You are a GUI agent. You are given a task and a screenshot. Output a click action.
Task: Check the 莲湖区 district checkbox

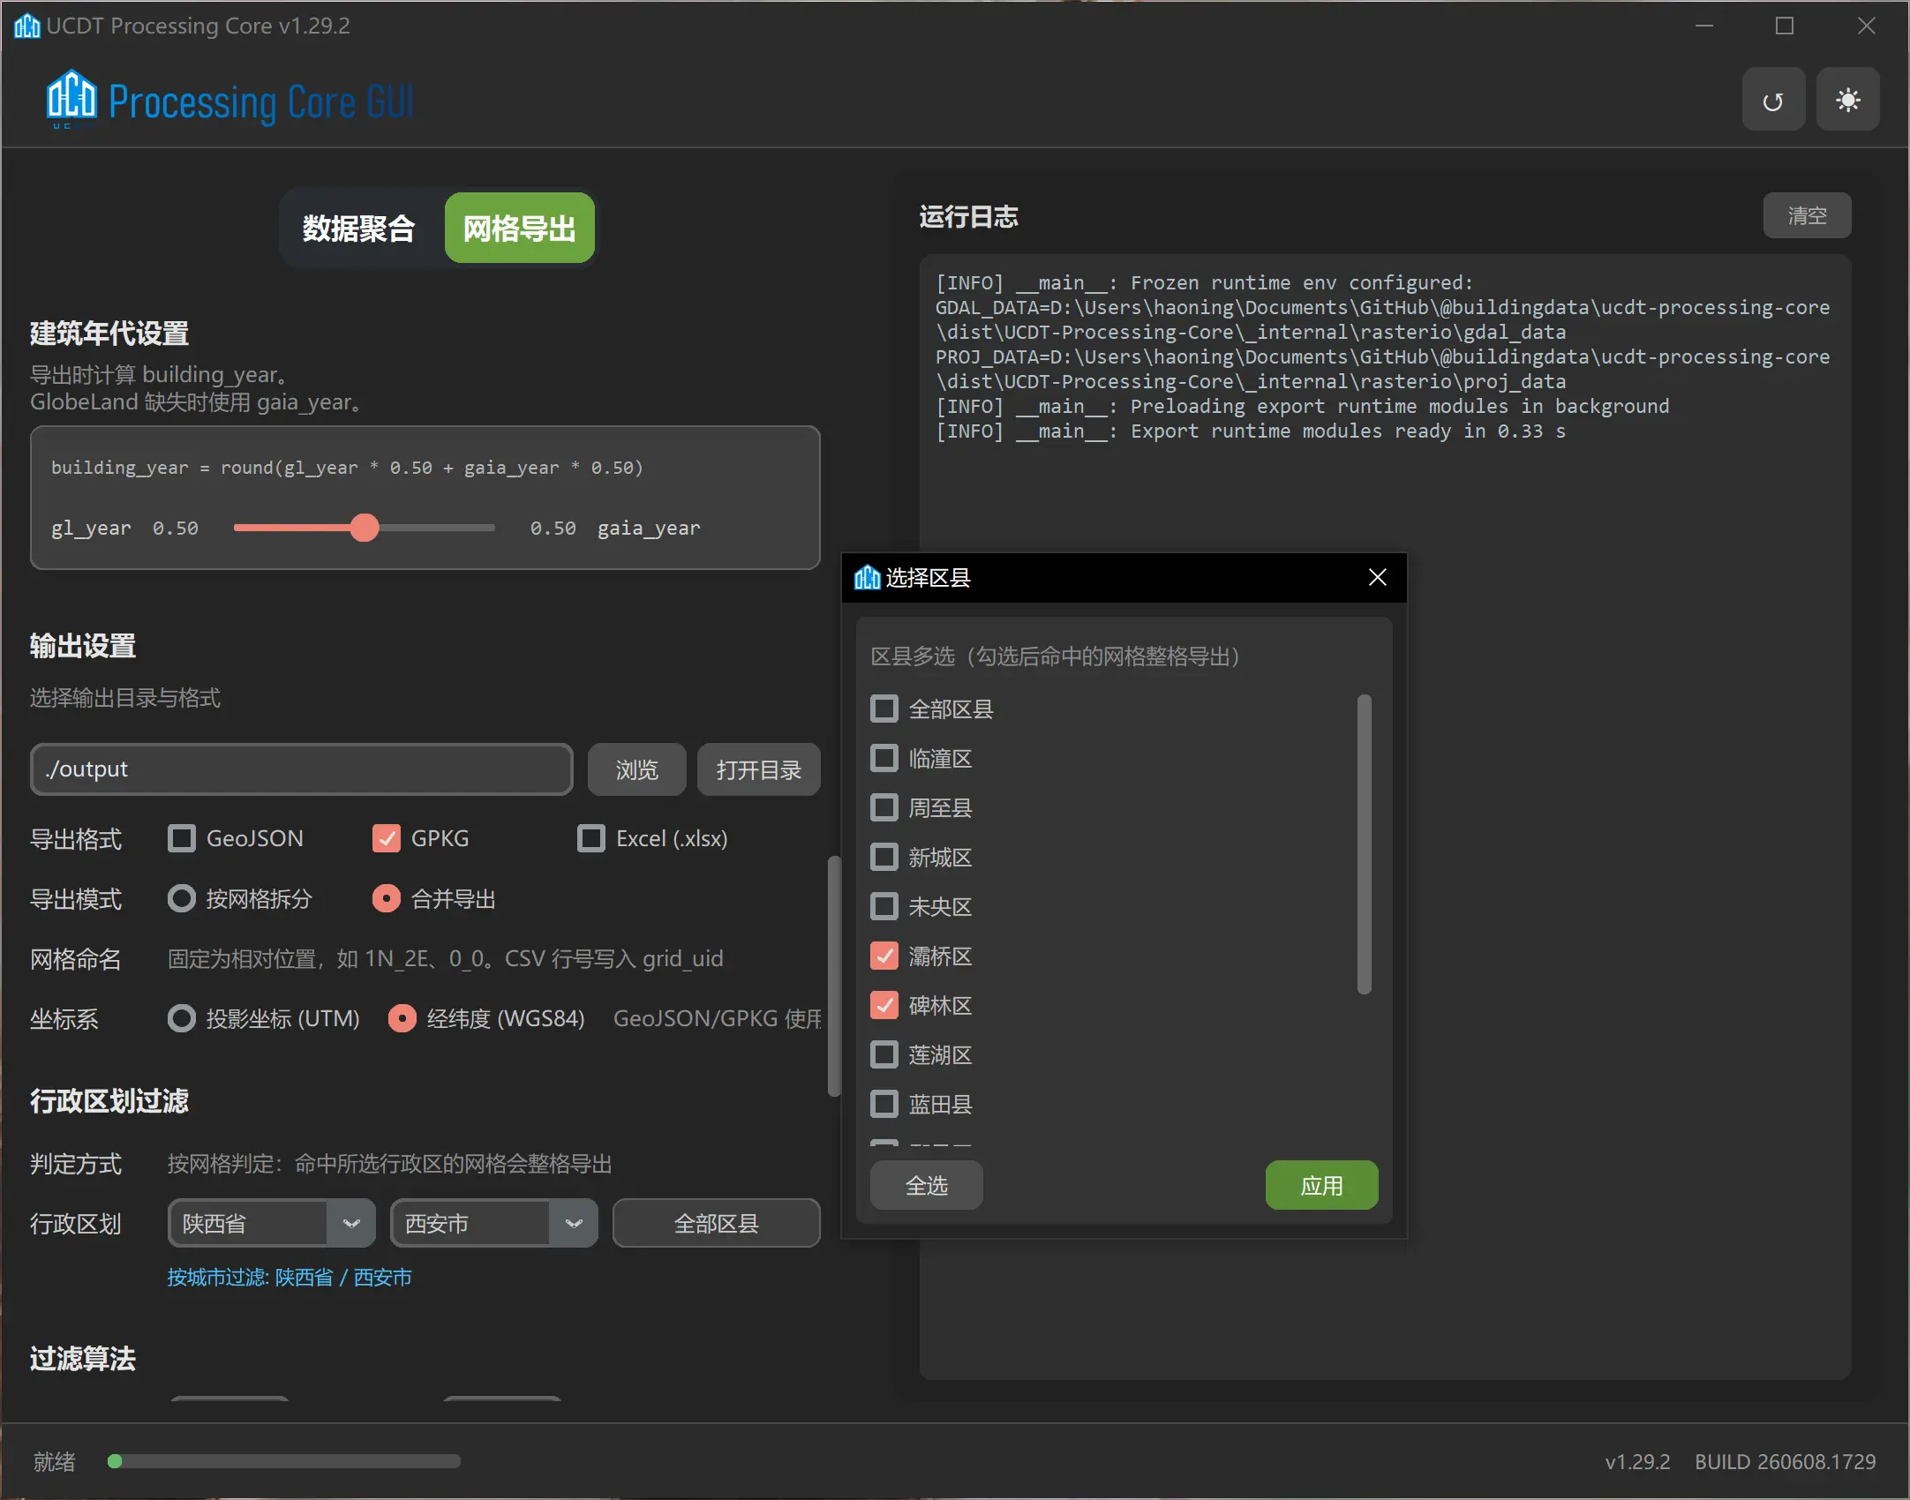[884, 1054]
